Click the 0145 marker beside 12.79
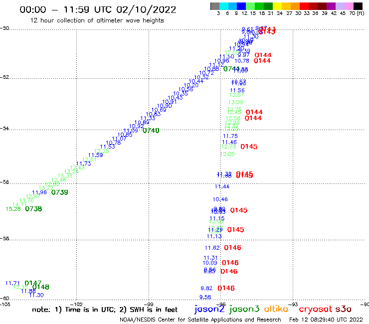Image resolution: width=369 pixels, height=324 pixels. 249,147
